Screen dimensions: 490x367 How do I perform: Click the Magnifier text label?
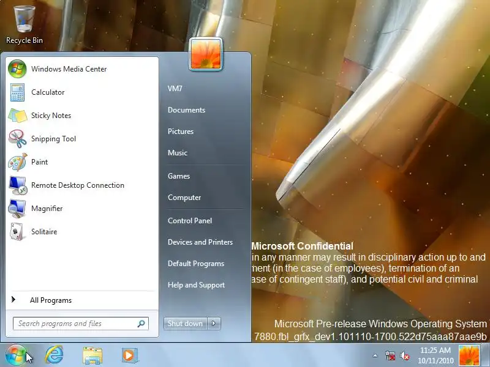pos(47,209)
